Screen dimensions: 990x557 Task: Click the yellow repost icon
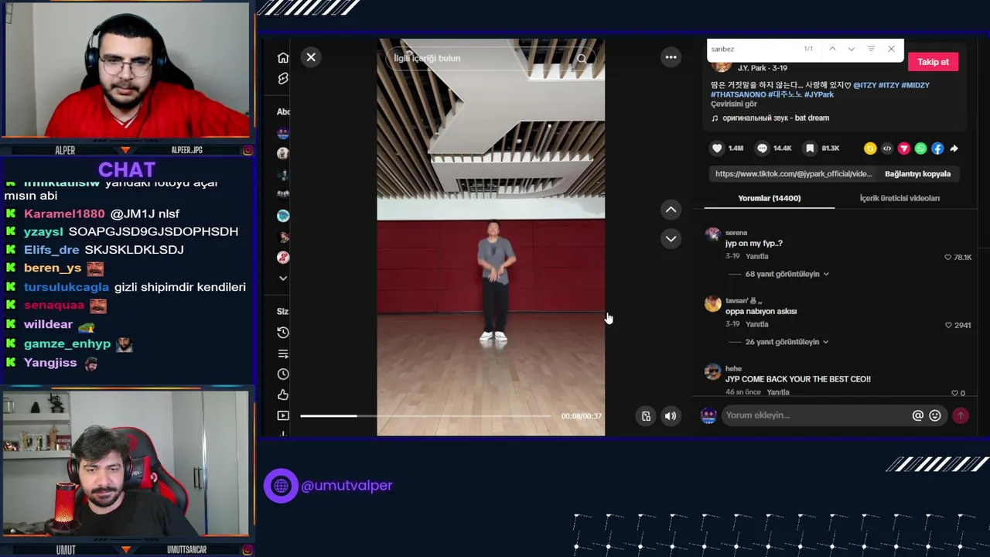870,149
